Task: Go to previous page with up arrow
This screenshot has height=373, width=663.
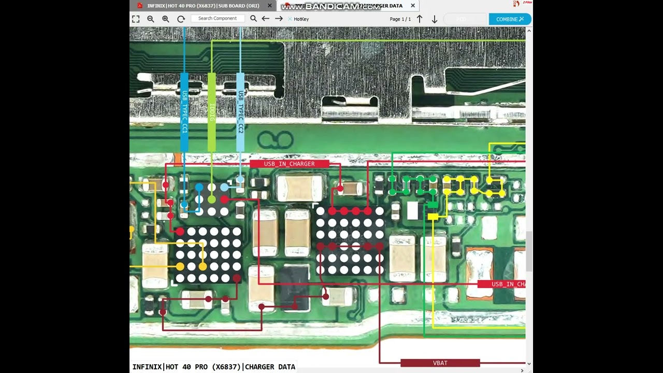Action: point(420,19)
